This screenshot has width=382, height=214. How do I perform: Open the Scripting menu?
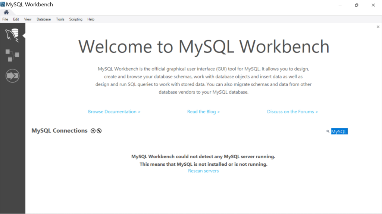tap(76, 19)
